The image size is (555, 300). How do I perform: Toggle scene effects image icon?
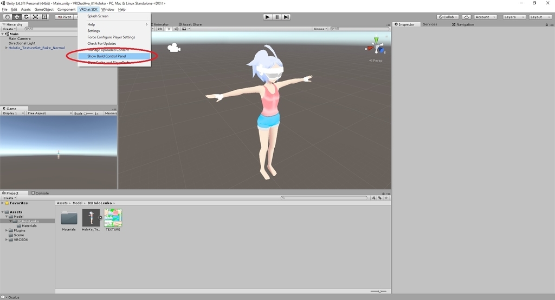pyautogui.click(x=184, y=29)
